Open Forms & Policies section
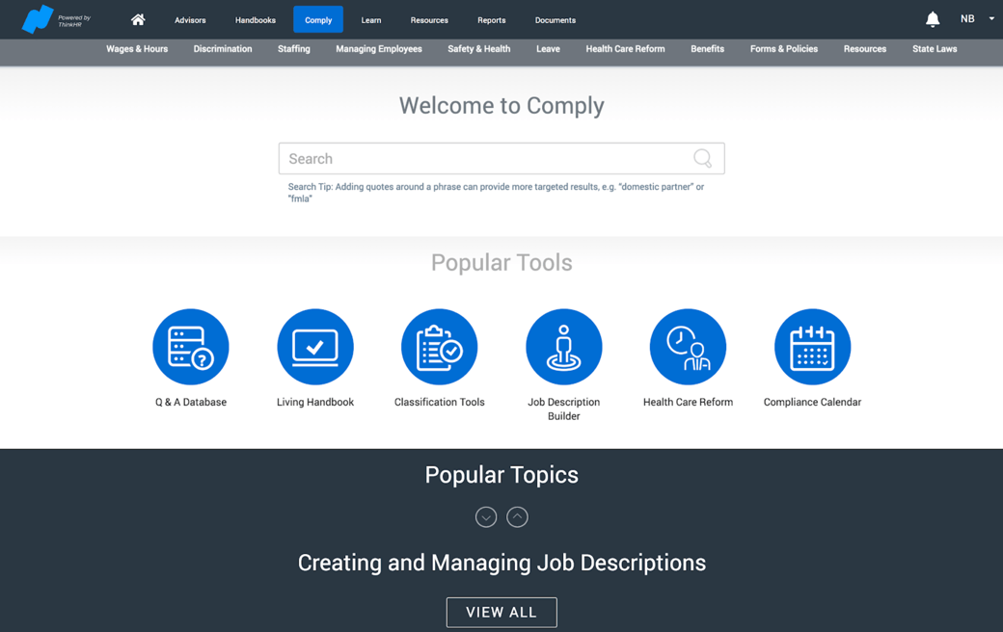This screenshot has width=1003, height=632. pyautogui.click(x=783, y=48)
